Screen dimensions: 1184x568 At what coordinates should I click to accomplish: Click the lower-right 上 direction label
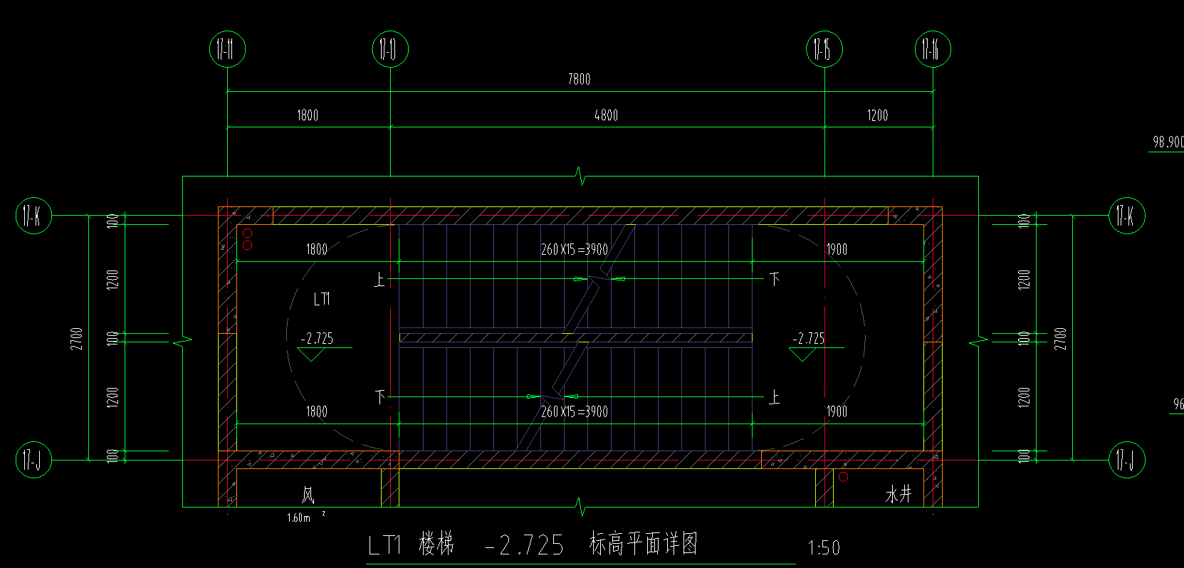click(x=775, y=396)
